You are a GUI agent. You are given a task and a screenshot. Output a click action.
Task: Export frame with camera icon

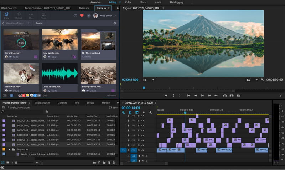tap(238, 96)
